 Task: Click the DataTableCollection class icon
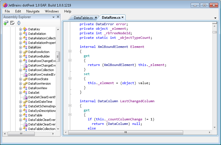coord(25,129)
